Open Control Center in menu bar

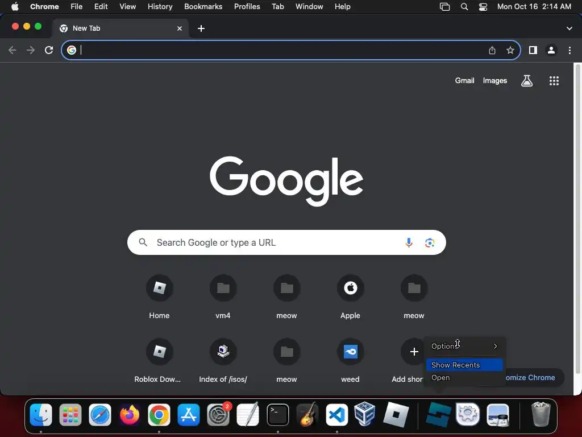tap(483, 7)
